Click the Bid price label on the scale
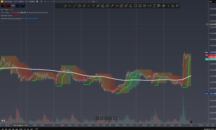Screen dimensions: 216x130 211,59
